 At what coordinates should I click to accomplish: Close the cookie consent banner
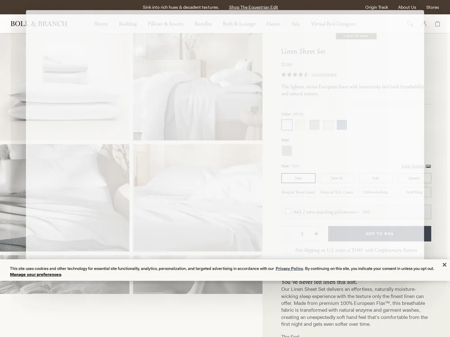coord(444,265)
